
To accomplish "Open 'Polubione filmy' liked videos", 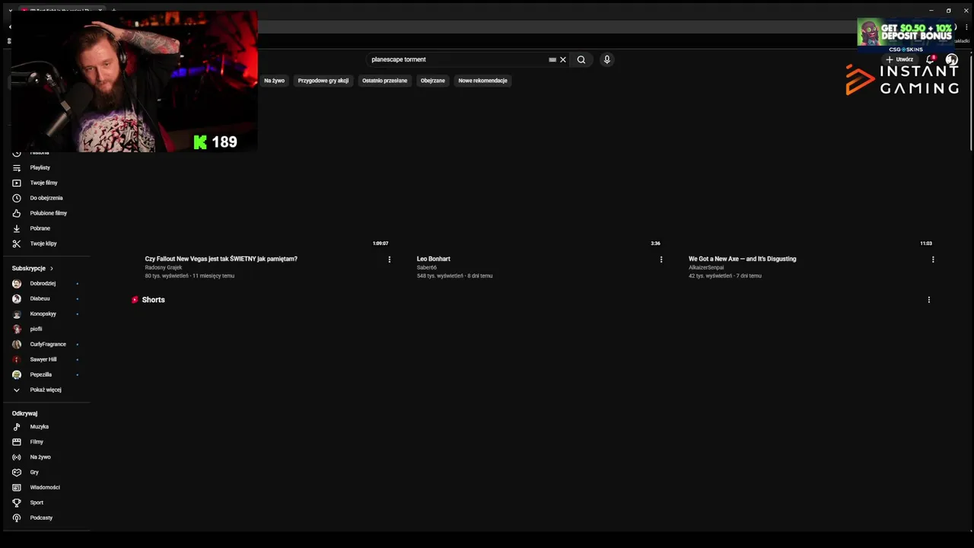I will (x=46, y=213).
